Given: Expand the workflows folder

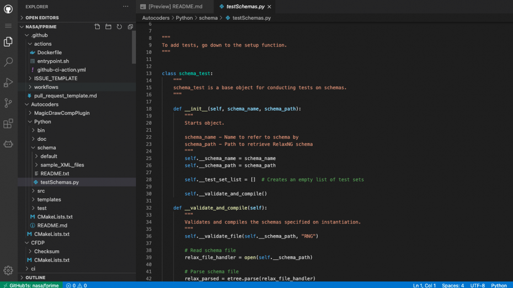Looking at the screenshot, I should [x=46, y=87].
